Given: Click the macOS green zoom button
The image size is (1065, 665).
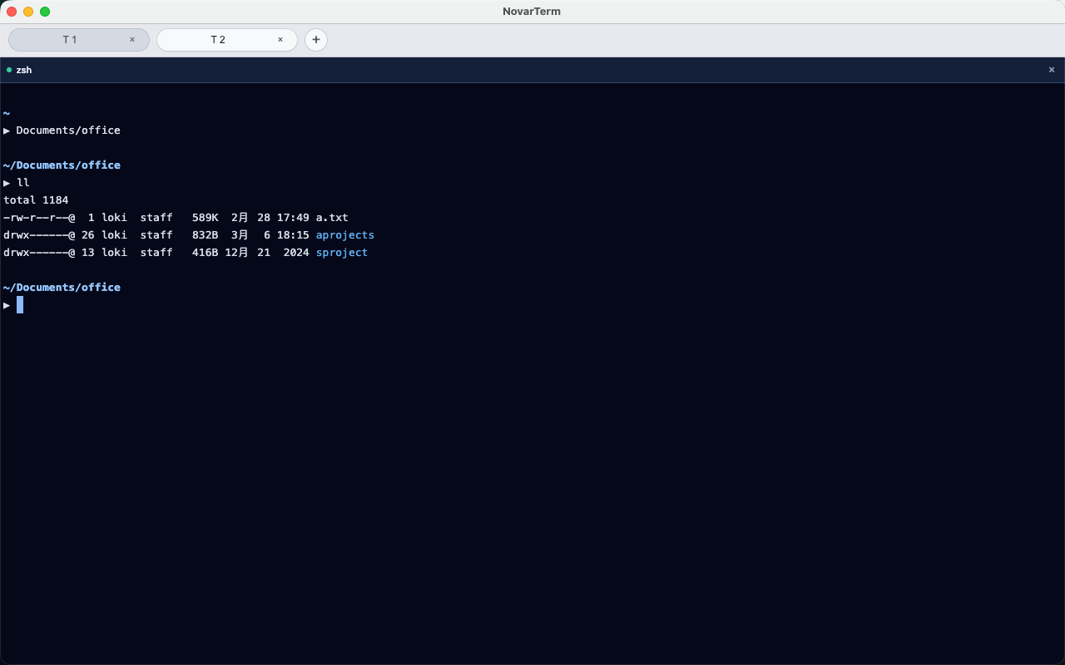Looking at the screenshot, I should click(45, 12).
